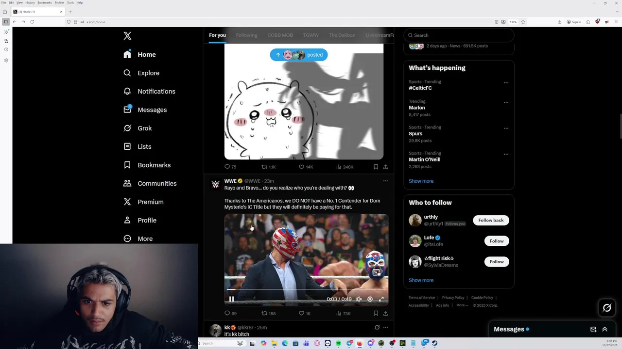Open Premium in sidebar
Viewport: 622px width, 349px height.
pos(143,202)
